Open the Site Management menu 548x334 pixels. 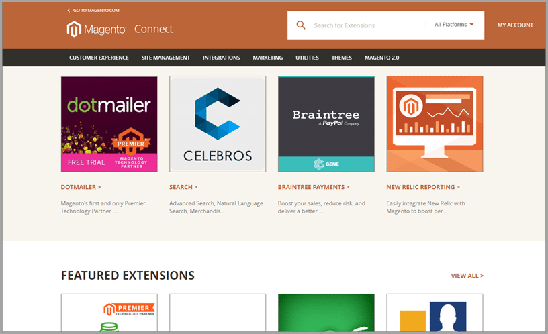click(166, 58)
